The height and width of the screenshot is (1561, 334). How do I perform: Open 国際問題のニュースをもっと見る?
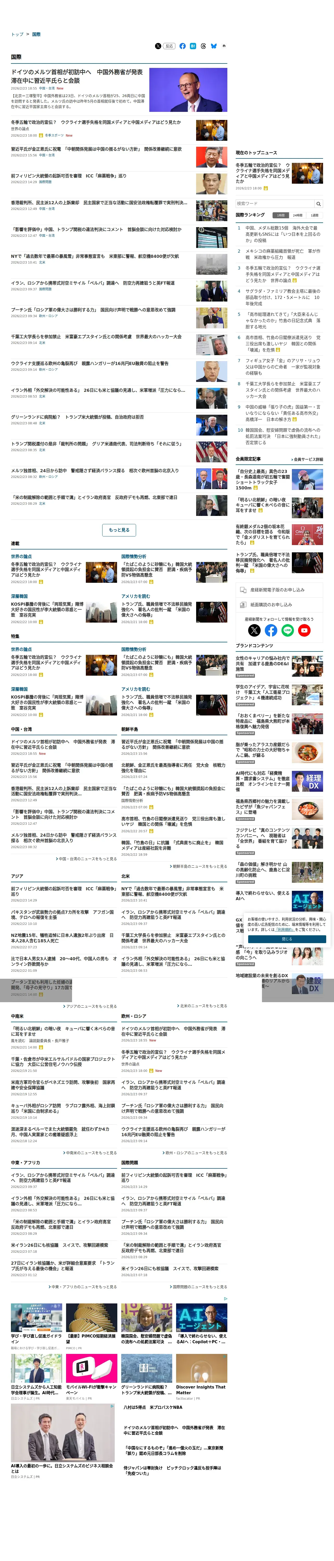tap(198, 1287)
